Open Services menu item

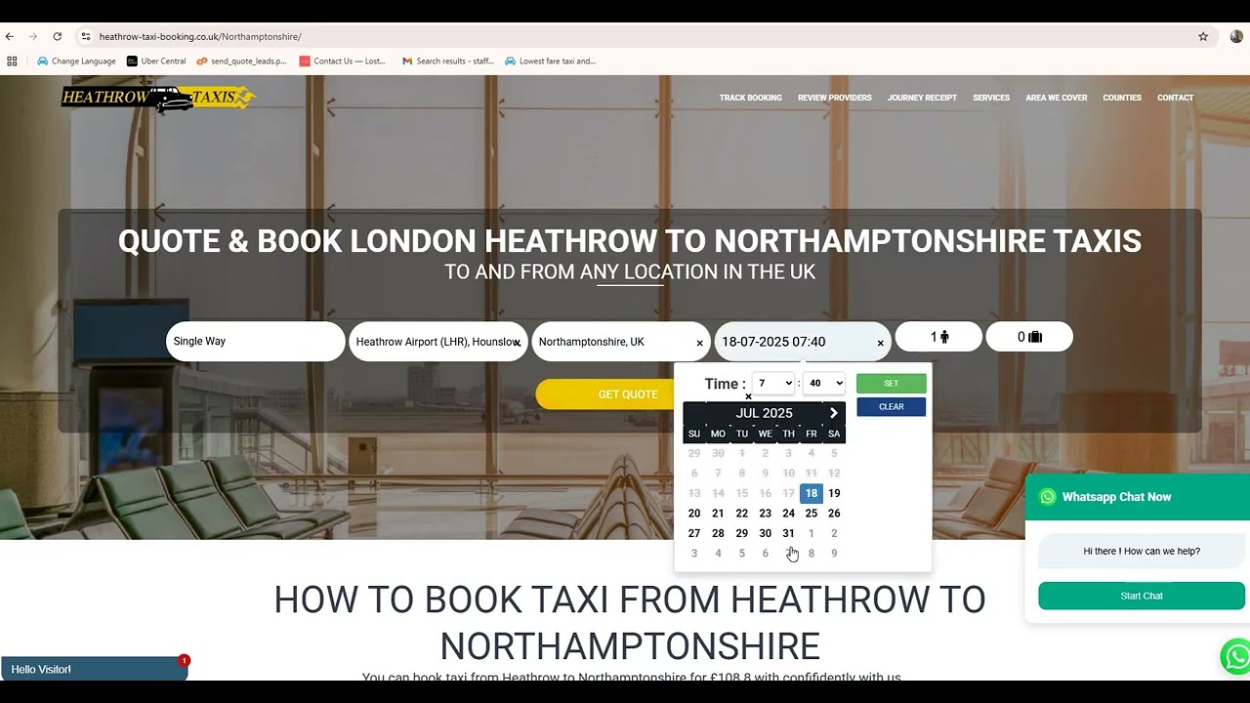[991, 98]
